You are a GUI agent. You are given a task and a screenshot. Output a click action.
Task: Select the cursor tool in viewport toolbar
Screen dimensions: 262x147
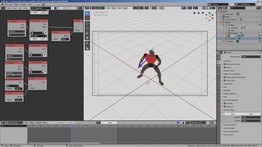coord(87,18)
